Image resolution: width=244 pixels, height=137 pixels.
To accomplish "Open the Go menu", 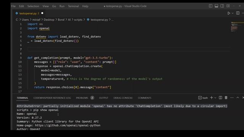I will click(54, 6).
